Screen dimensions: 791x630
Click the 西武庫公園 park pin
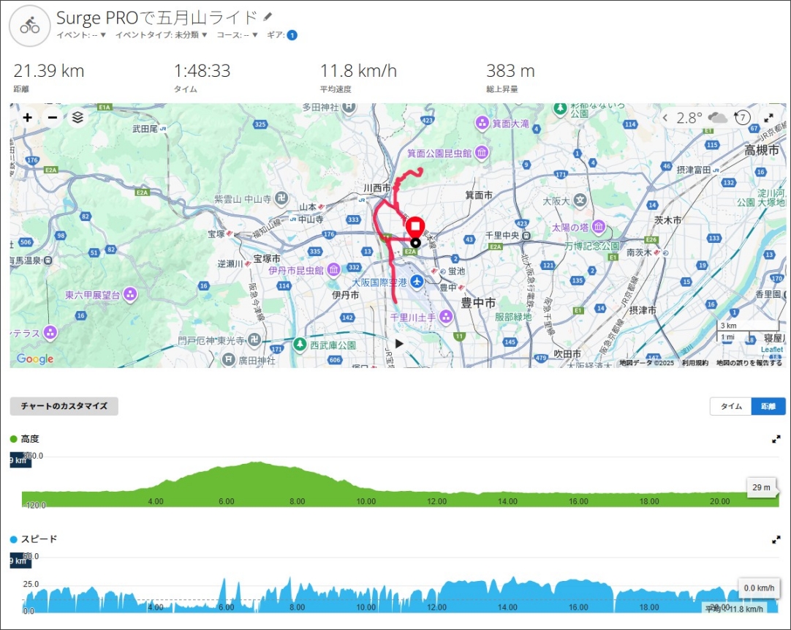(300, 345)
